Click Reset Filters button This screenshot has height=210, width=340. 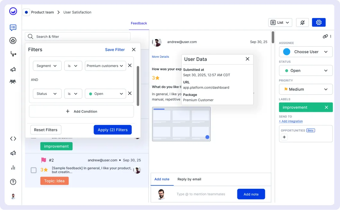tap(46, 130)
